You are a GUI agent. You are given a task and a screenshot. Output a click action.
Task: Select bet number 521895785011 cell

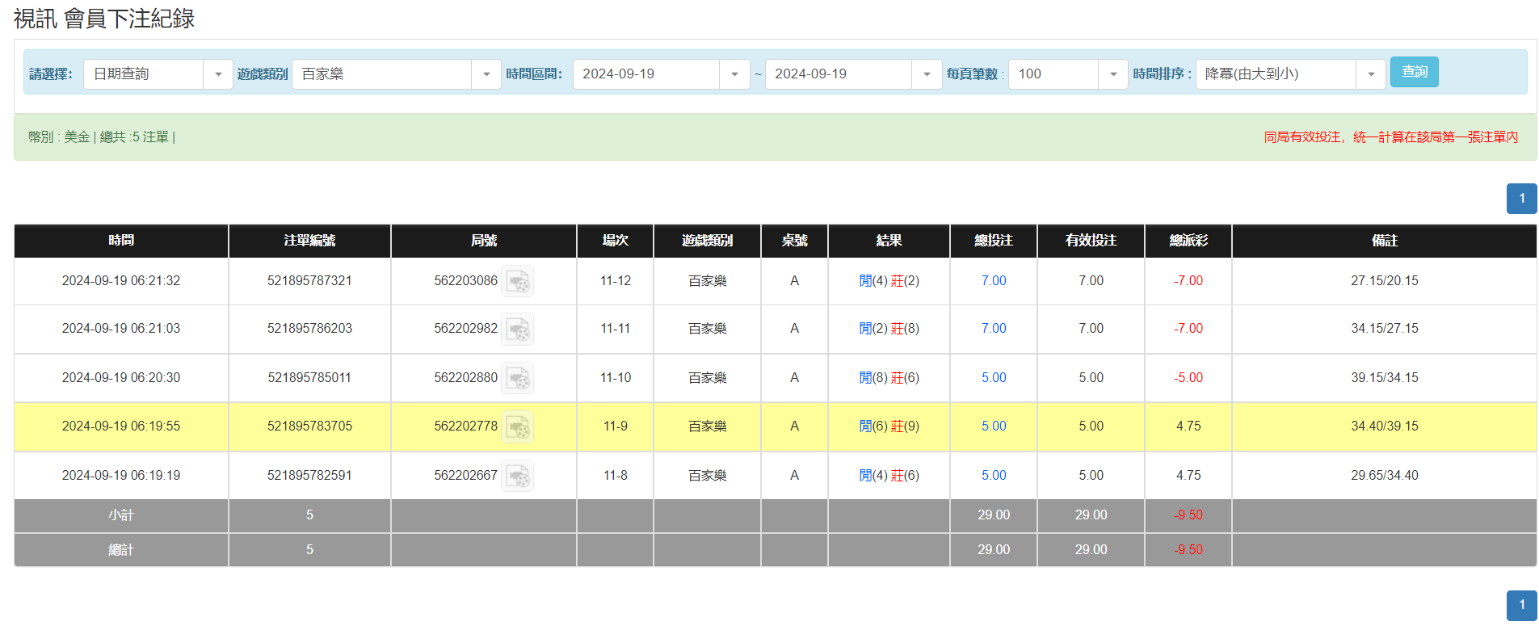point(309,378)
